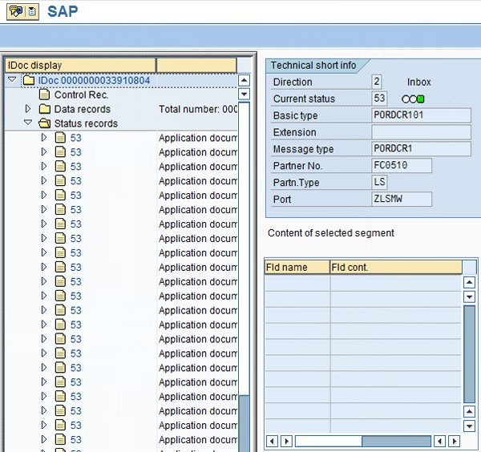The height and width of the screenshot is (452, 481).
Task: Click the Fld name column header
Action: click(x=297, y=267)
